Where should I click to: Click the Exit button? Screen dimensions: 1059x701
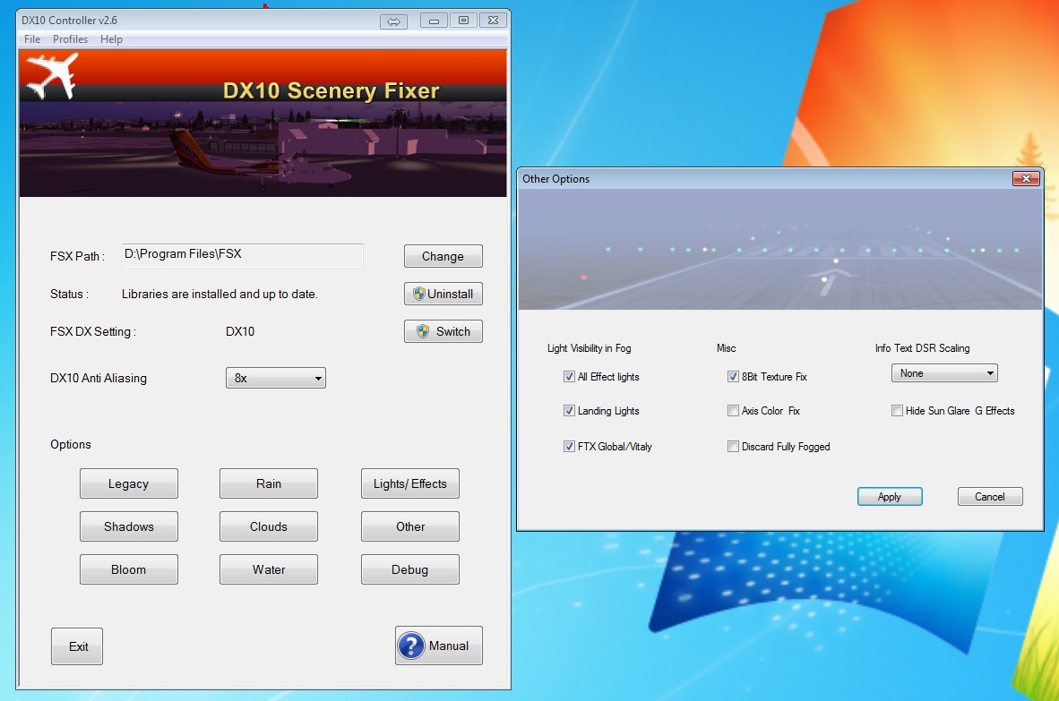[77, 646]
